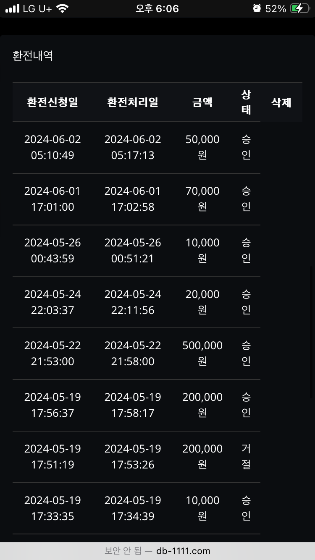The image size is (315, 560).
Task: Select the 2024-06-02 05:10:49 request date
Action: tap(52, 147)
